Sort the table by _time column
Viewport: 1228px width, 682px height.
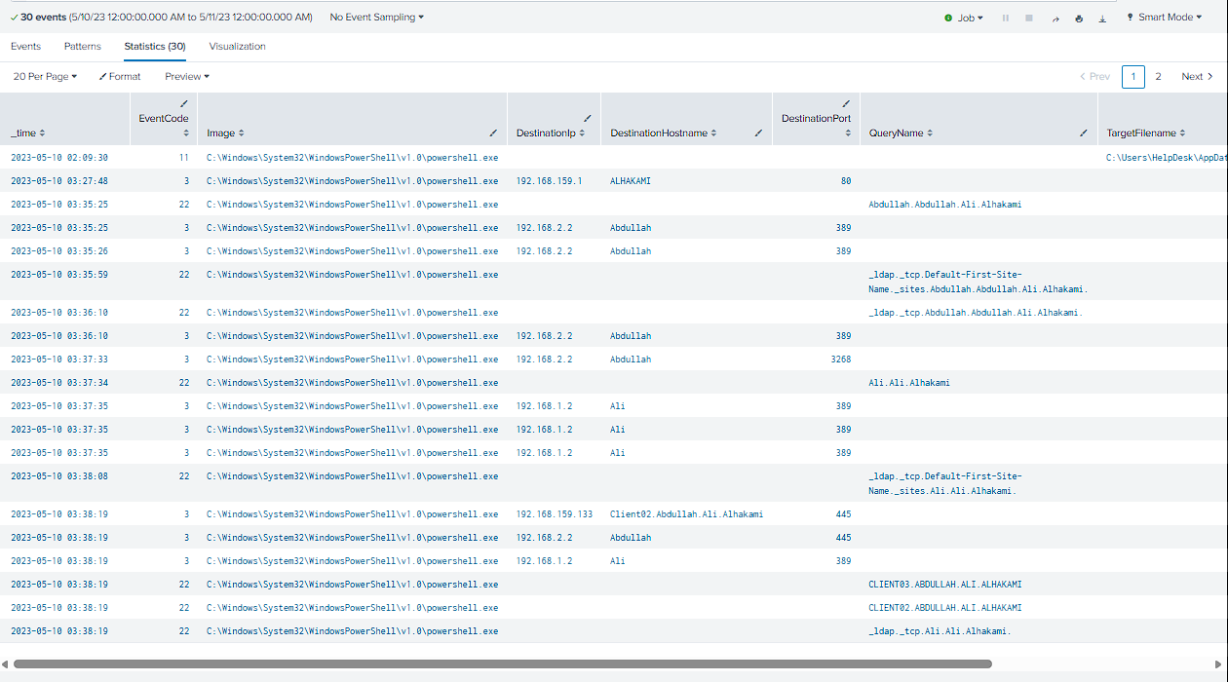click(x=27, y=133)
